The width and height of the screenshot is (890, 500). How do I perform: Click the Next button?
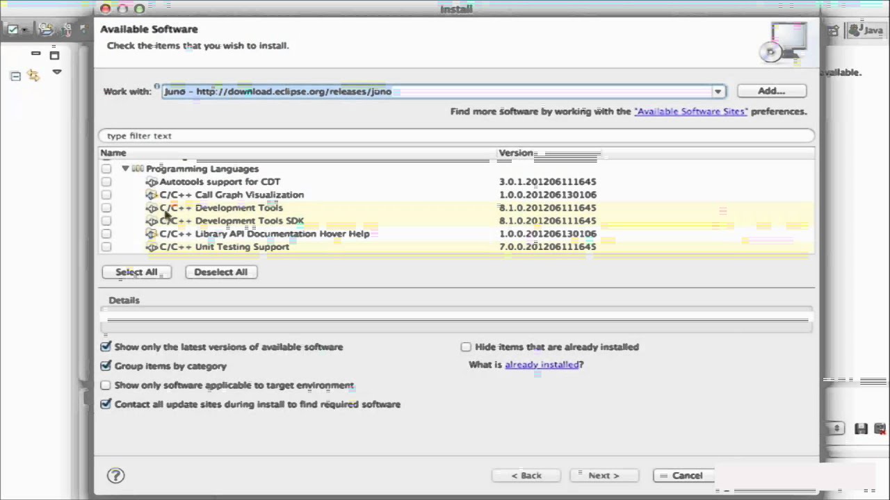coord(604,476)
